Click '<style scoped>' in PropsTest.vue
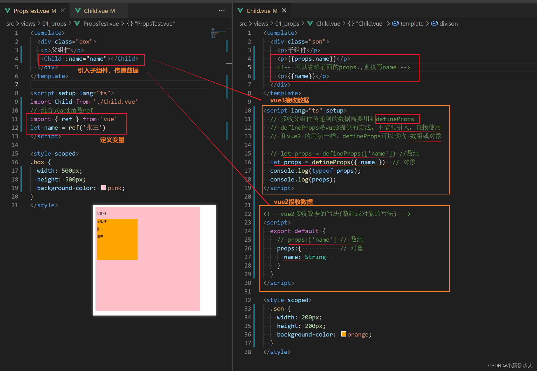This screenshot has height=371, width=537. pyautogui.click(x=54, y=153)
